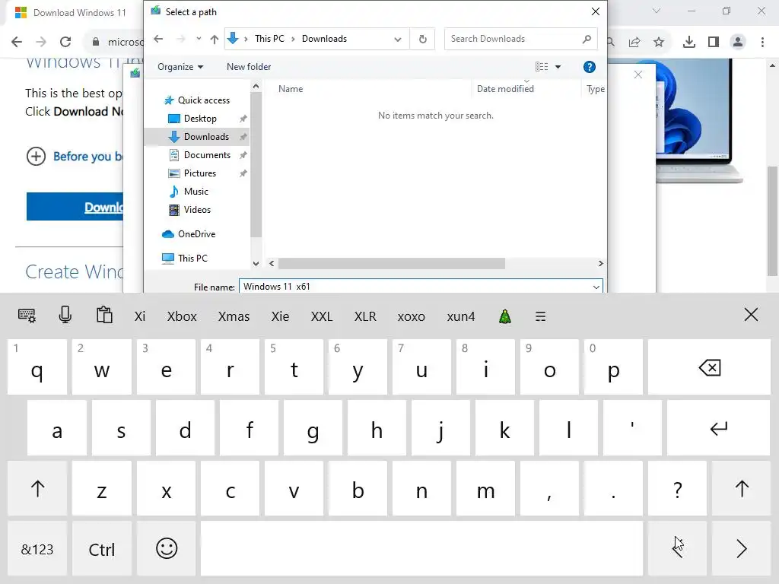
Task: Open file dialog help icon
Action: pyautogui.click(x=590, y=67)
